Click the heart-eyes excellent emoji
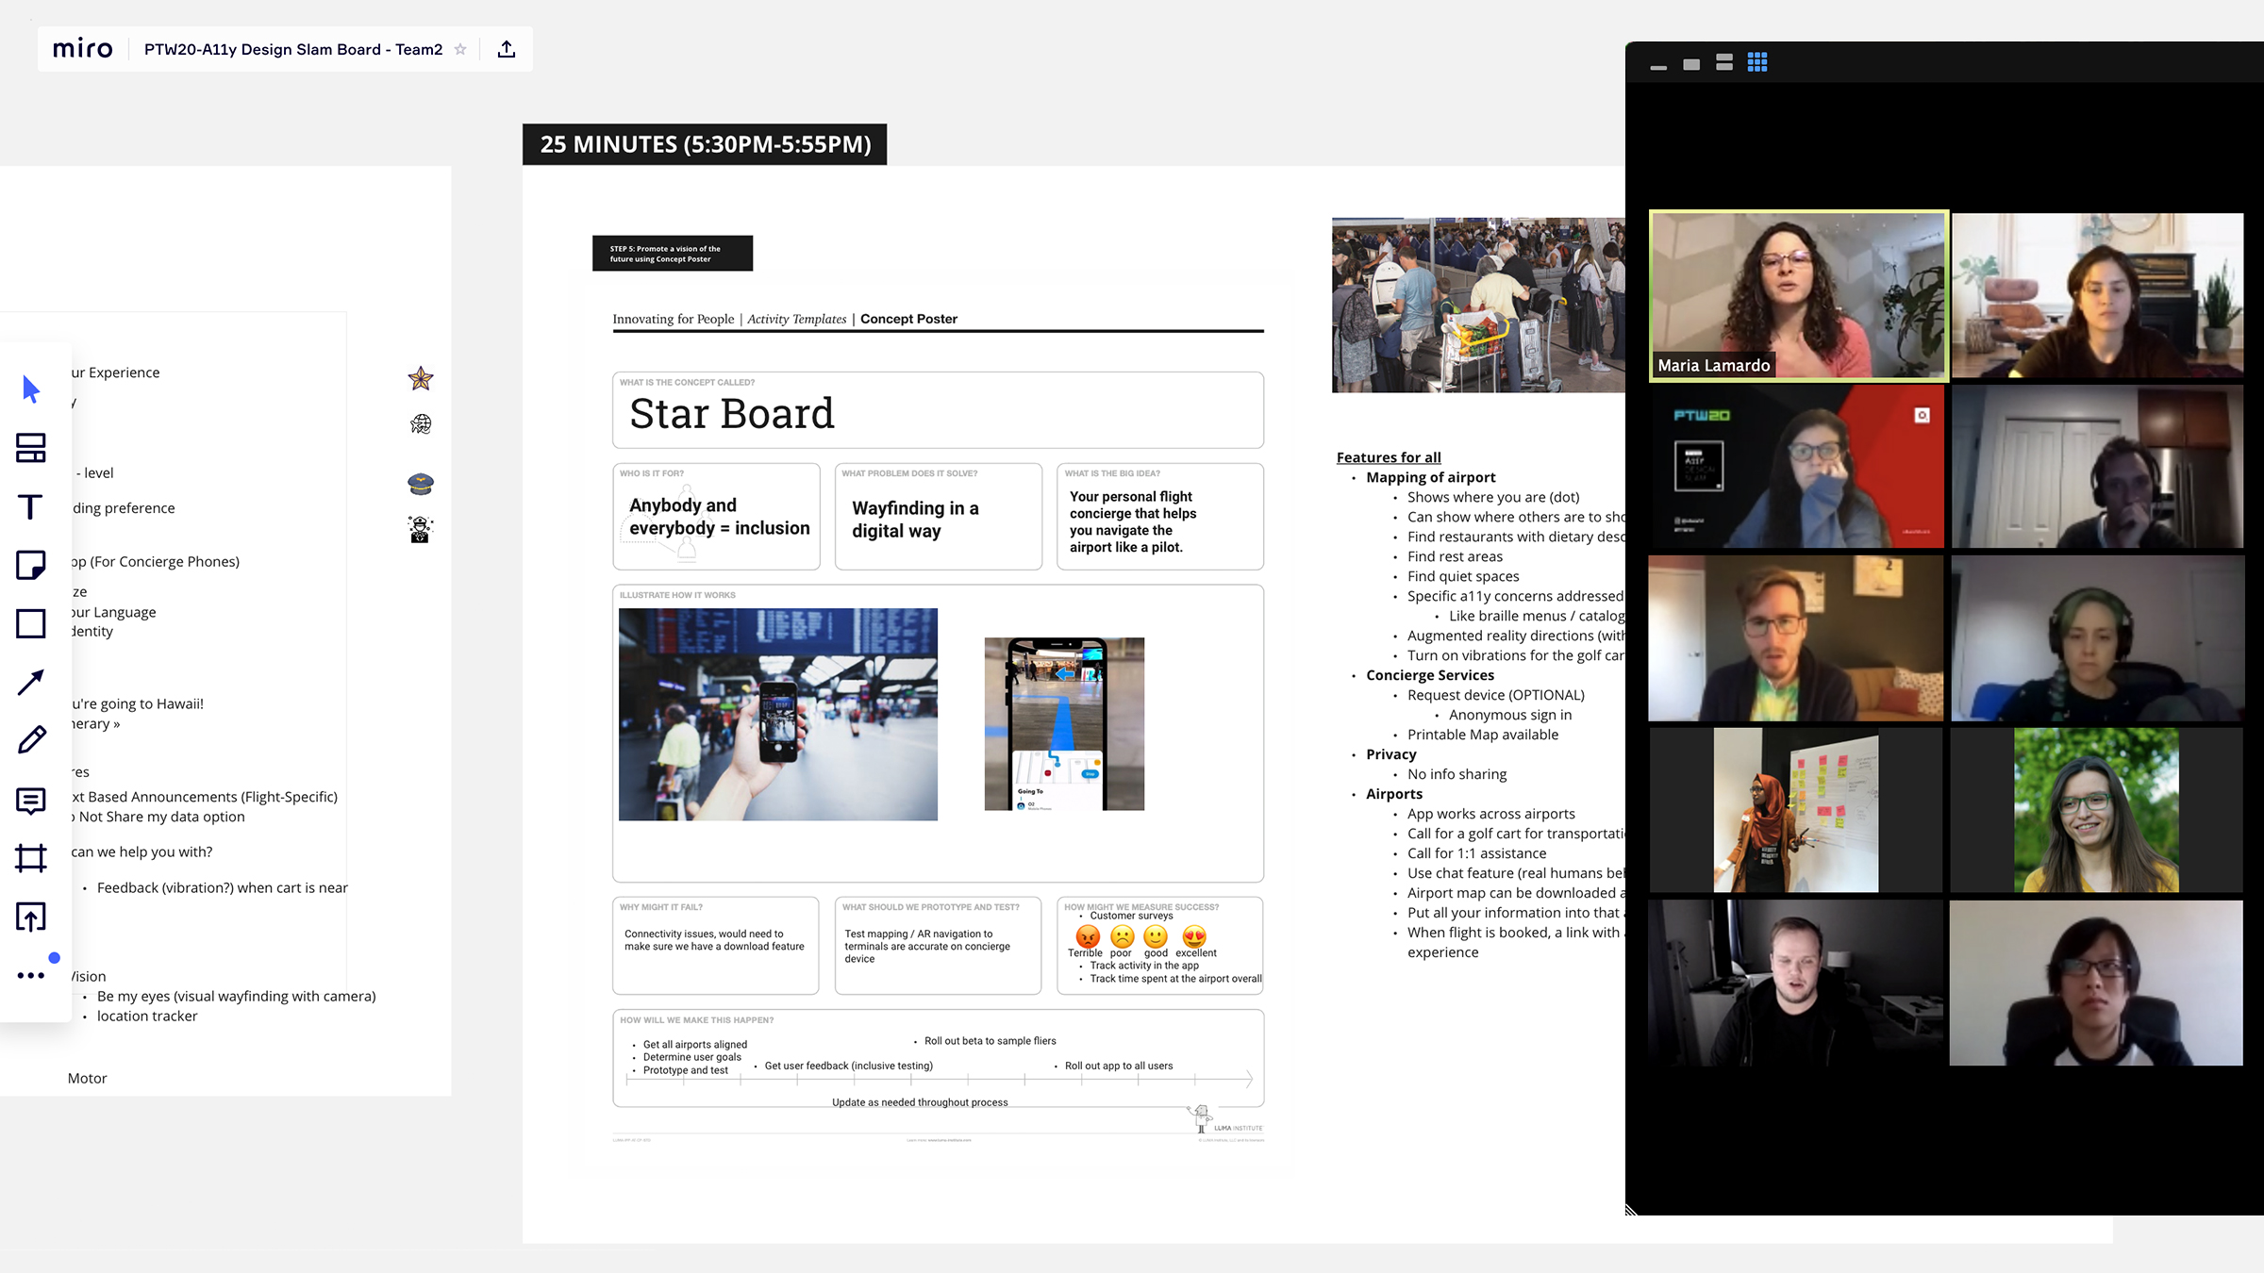 click(x=1194, y=936)
